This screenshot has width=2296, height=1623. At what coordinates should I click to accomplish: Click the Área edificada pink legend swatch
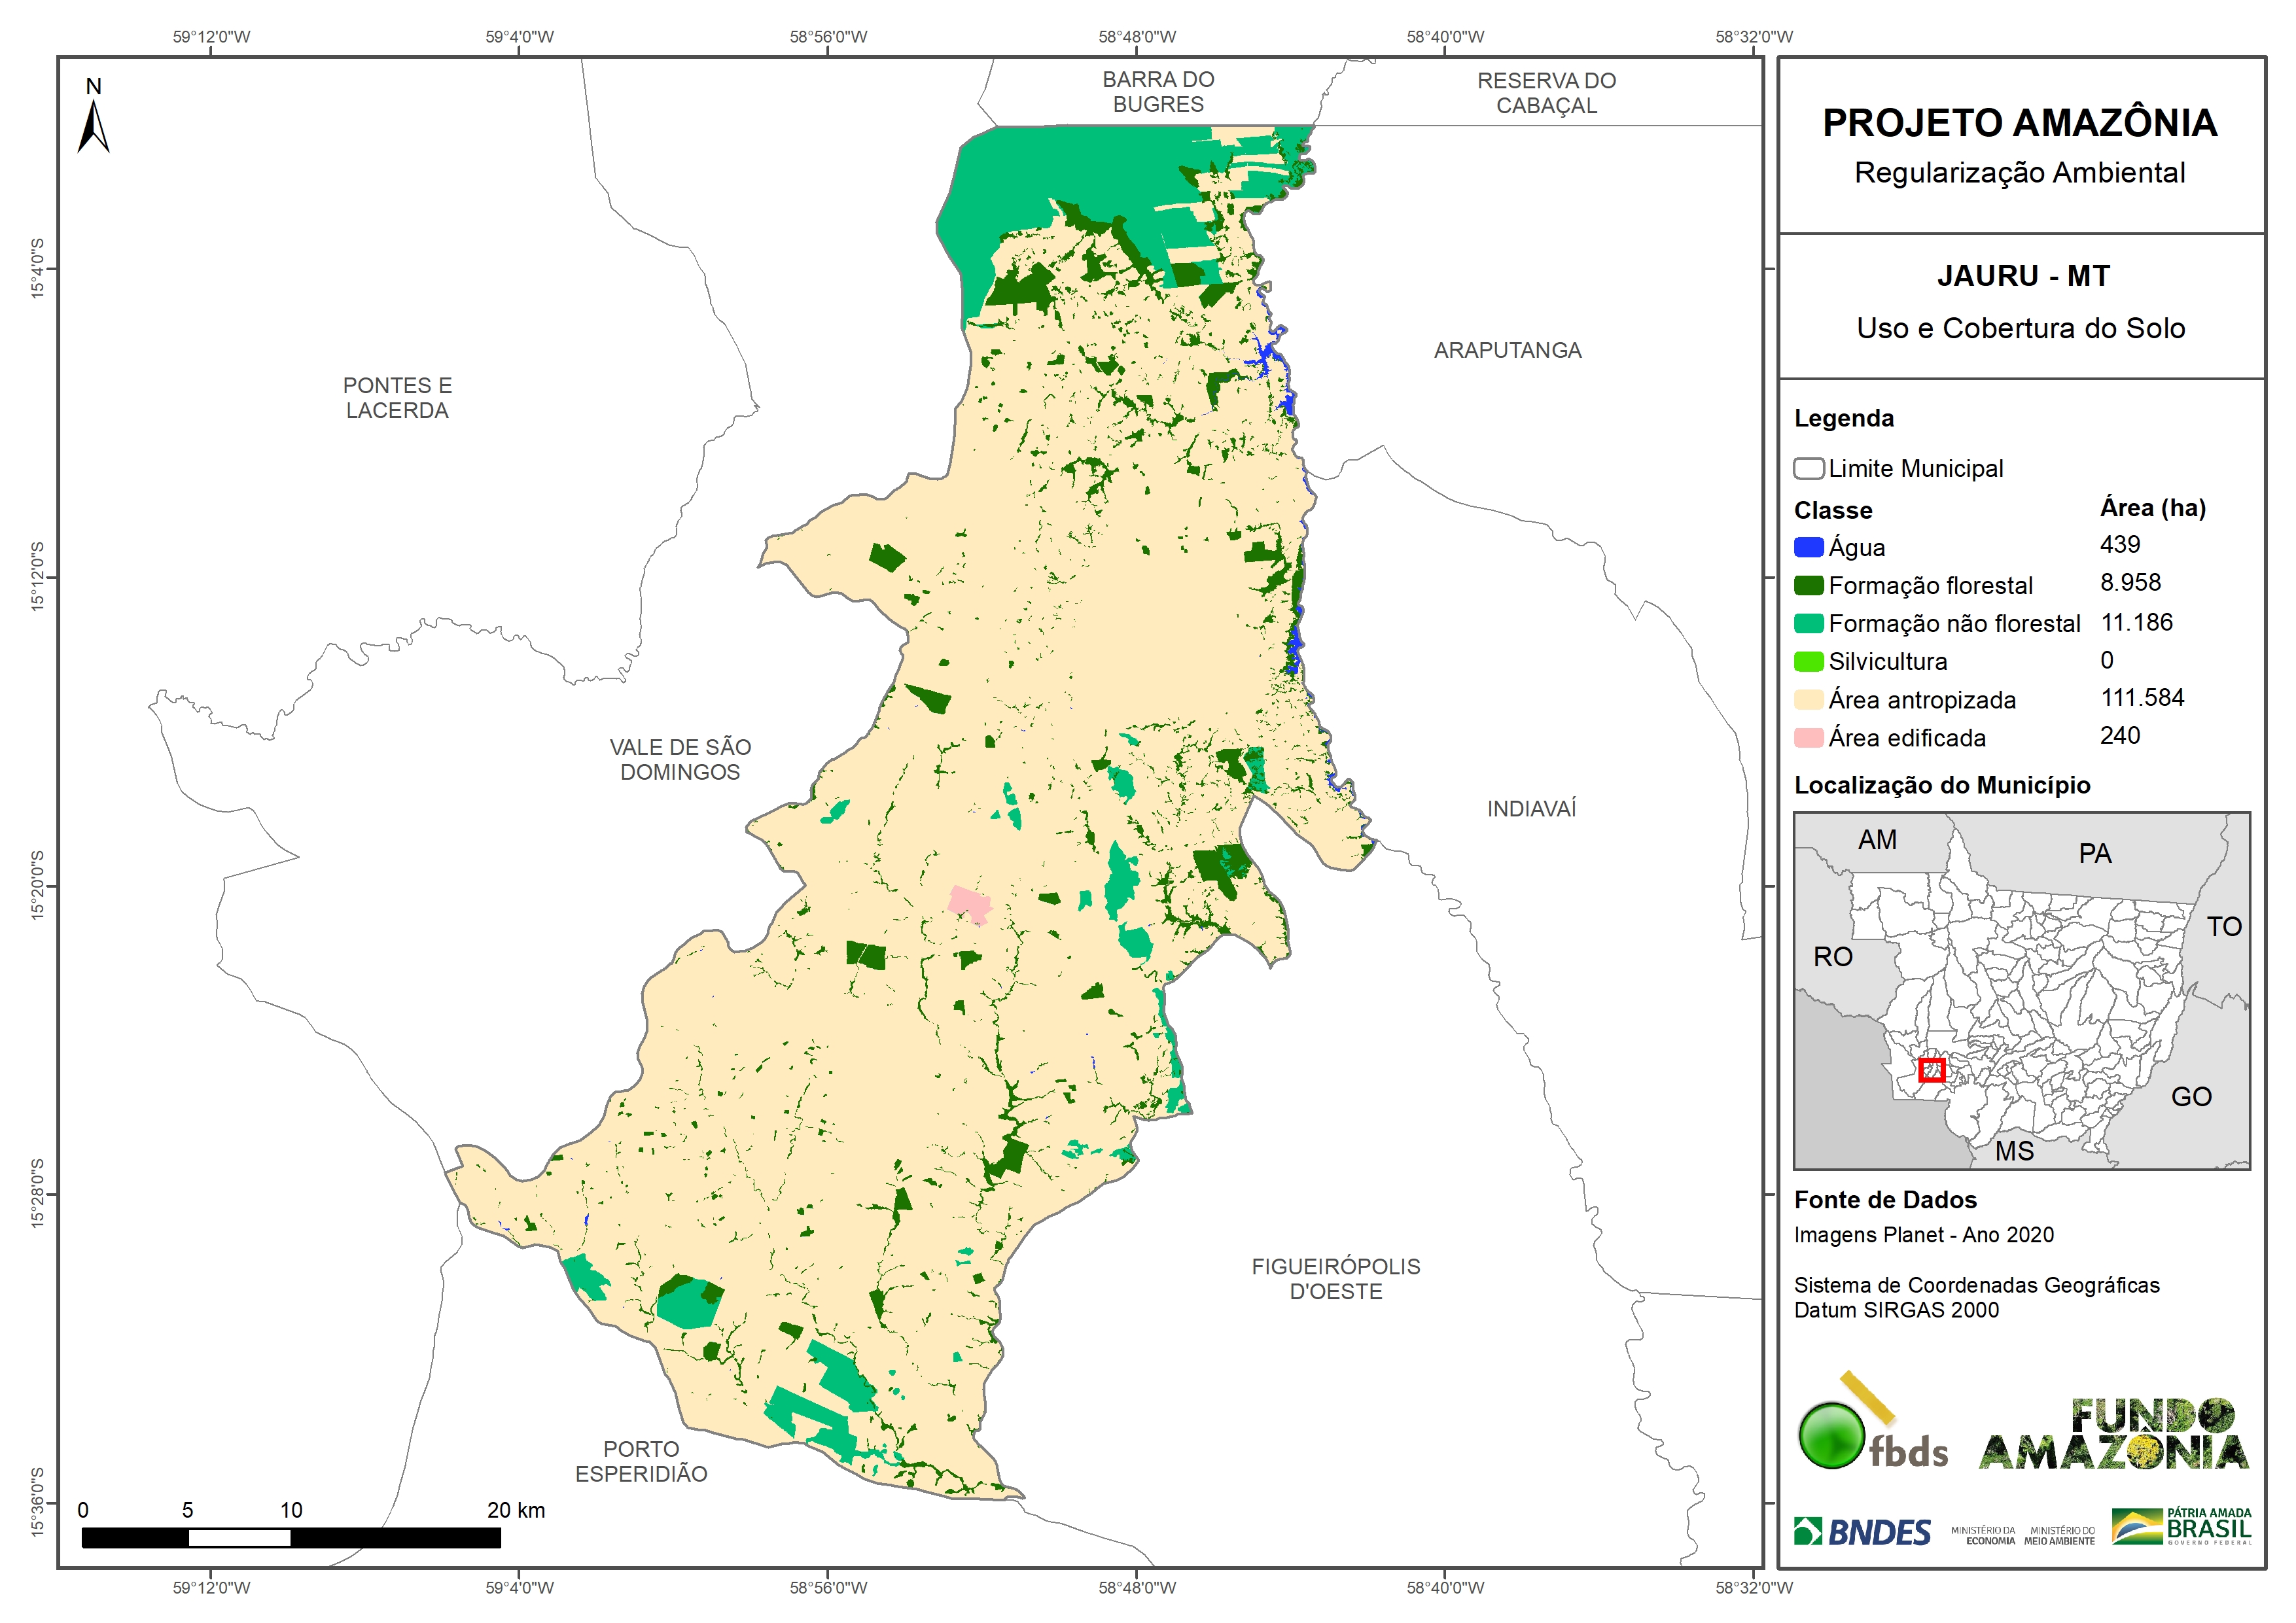[x=1808, y=738]
